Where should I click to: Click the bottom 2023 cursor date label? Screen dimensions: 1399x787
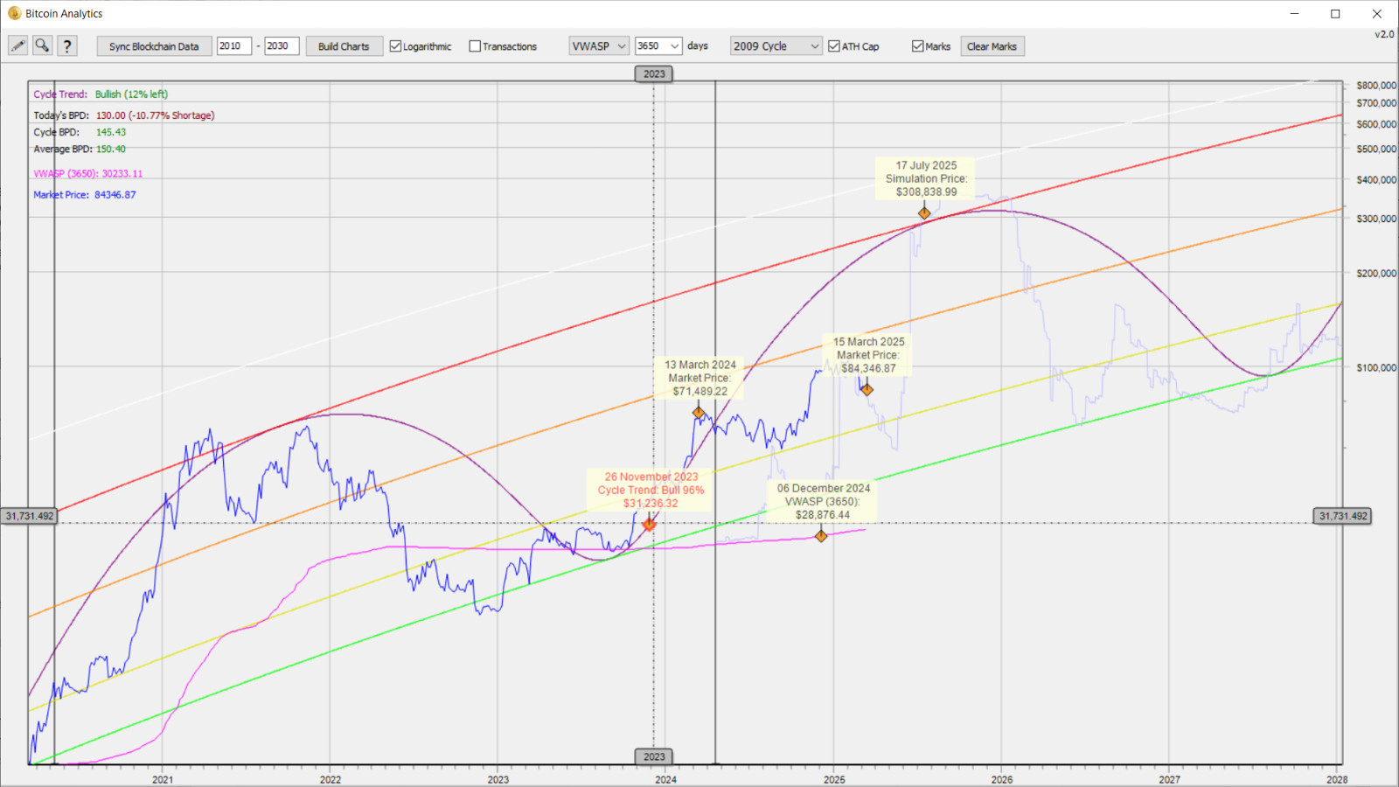[x=654, y=757]
